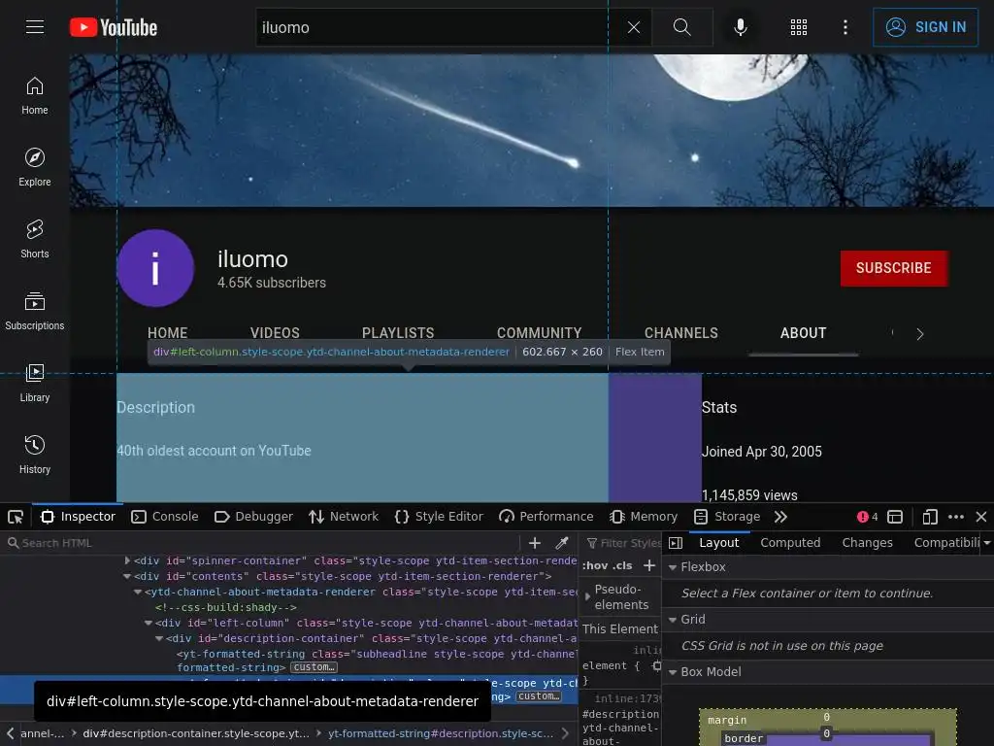Viewport: 994px width, 746px height.
Task: Expand Pseudo-elements section
Action: coord(587,597)
